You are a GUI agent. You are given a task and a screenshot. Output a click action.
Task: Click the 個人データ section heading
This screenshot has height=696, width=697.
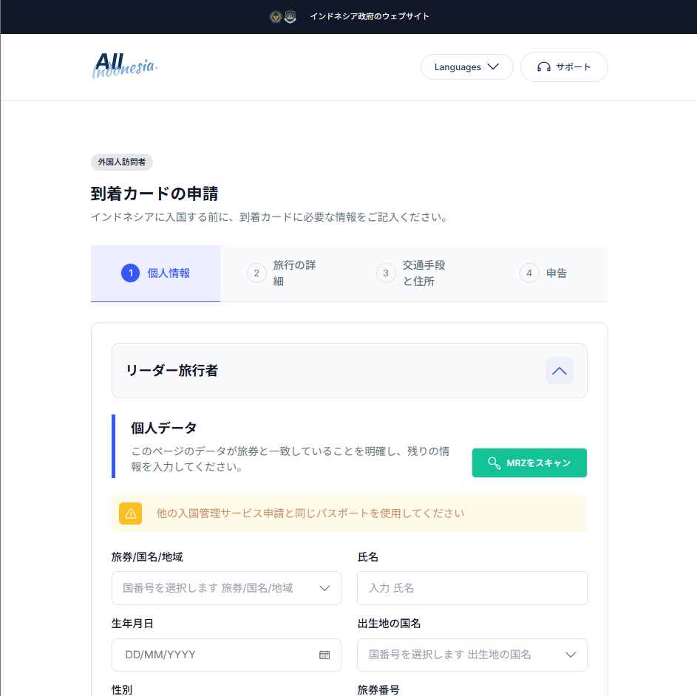[x=163, y=428]
